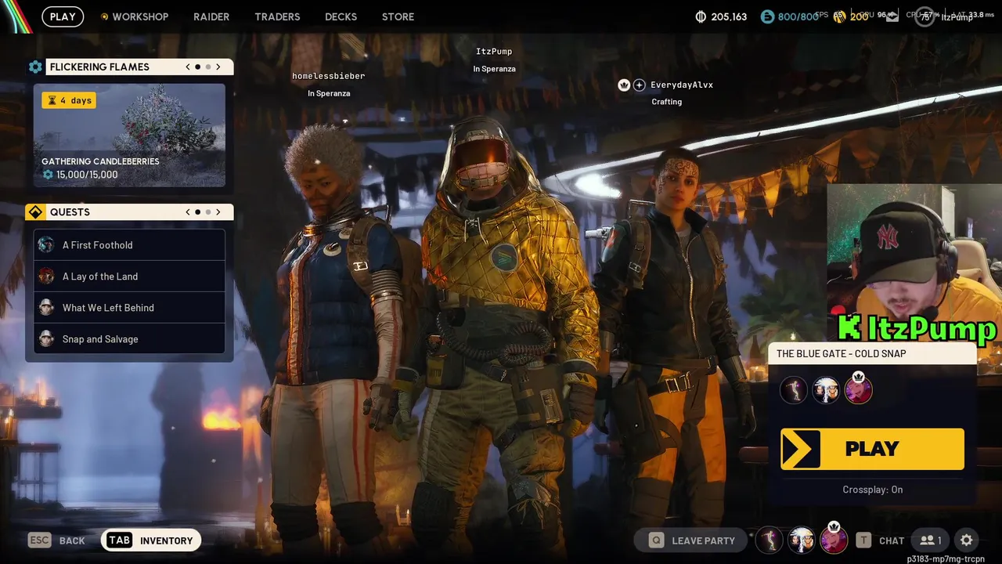Go to the Traders tab

277,16
